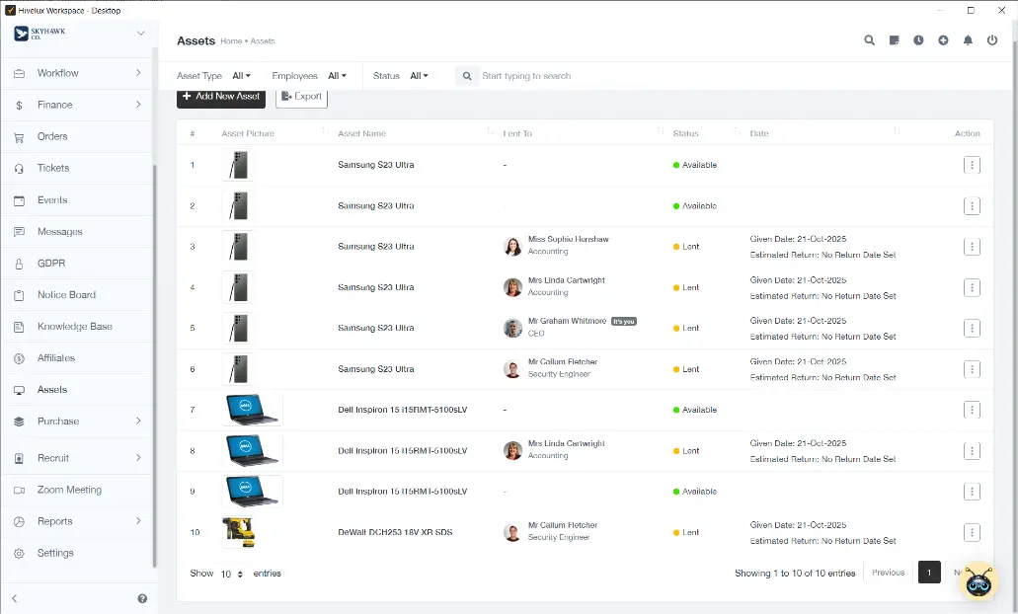Click DeWalt drill thumbnail in row 10

[x=238, y=532]
